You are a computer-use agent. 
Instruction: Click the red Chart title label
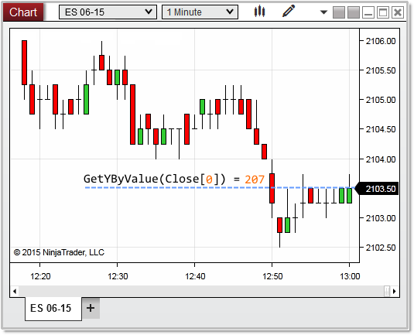click(23, 12)
